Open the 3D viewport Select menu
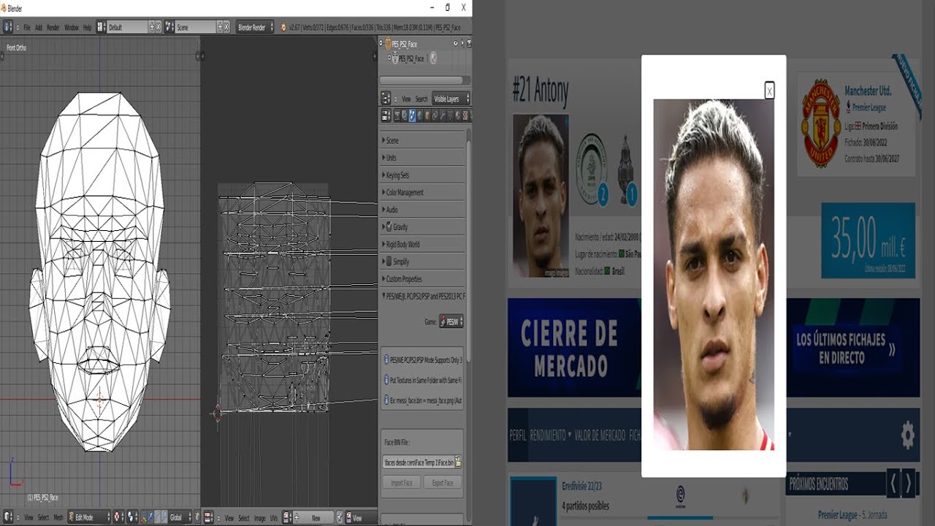The image size is (935, 526). (43, 517)
